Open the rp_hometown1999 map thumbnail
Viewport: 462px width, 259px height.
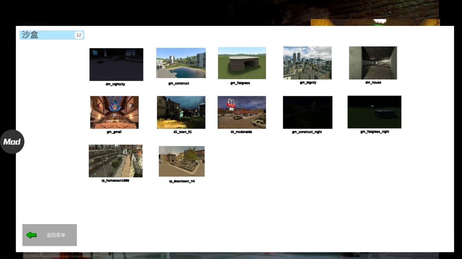point(116,161)
